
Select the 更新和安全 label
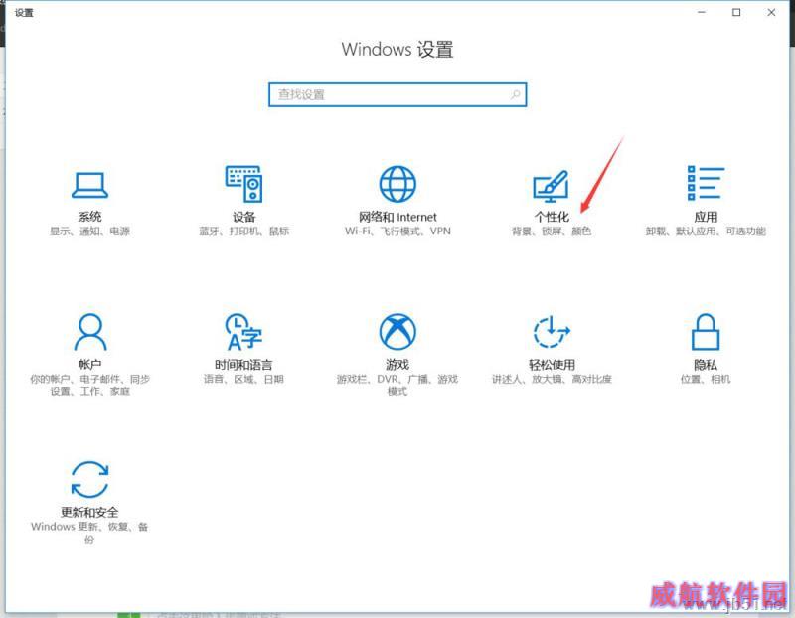[89, 512]
